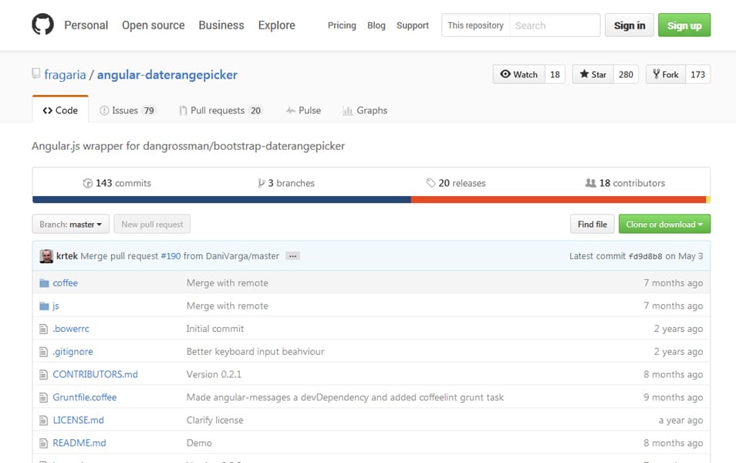The width and height of the screenshot is (736, 463).
Task: Click the This repository search scope label
Action: [475, 25]
